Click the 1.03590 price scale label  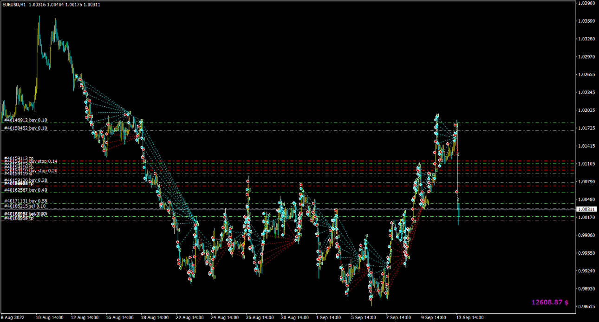[586, 21]
